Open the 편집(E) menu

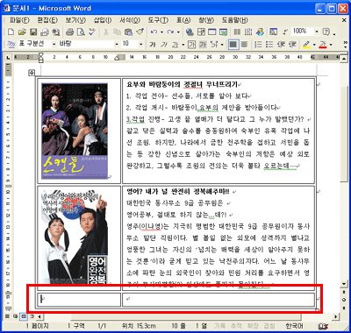click(x=47, y=20)
